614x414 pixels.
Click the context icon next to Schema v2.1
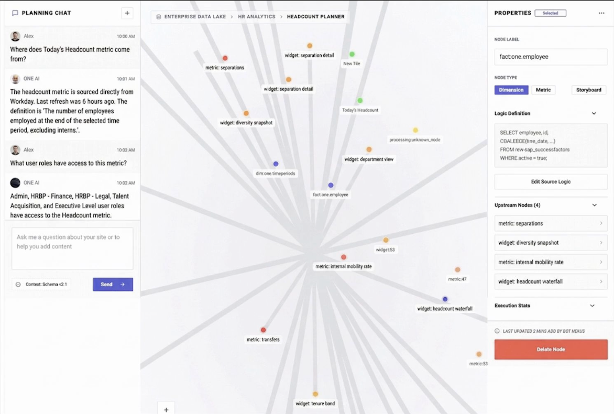[x=18, y=285]
